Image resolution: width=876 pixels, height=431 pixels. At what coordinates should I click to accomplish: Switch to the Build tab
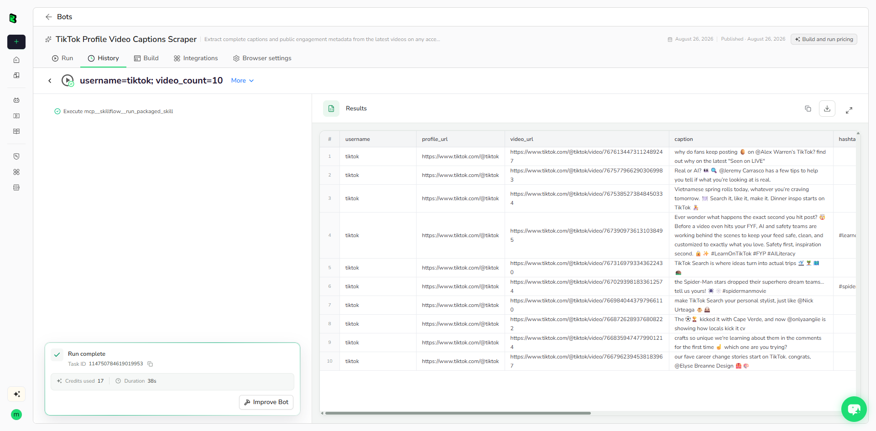click(146, 58)
